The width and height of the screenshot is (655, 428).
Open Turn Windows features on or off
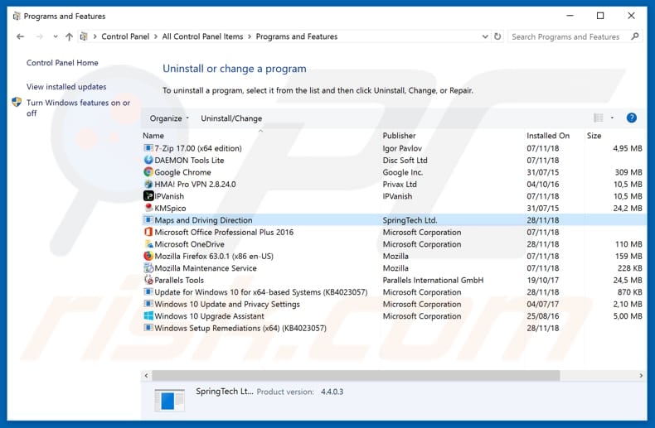[78, 108]
